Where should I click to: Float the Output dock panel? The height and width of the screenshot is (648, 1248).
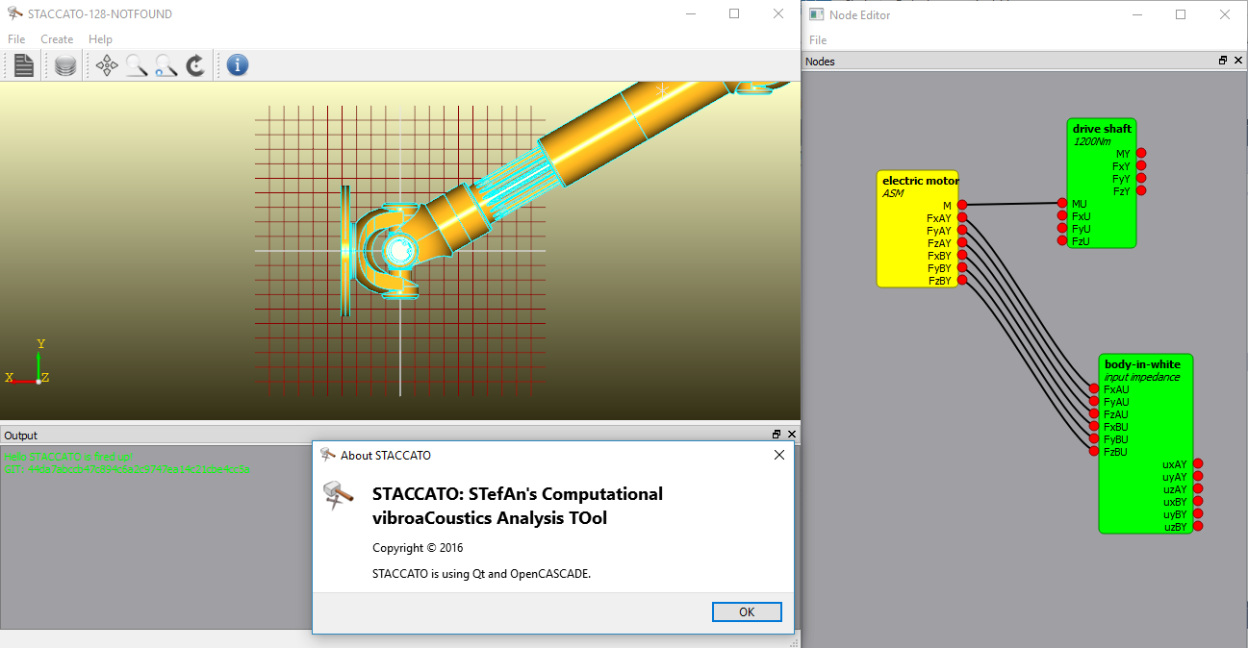[x=777, y=436]
